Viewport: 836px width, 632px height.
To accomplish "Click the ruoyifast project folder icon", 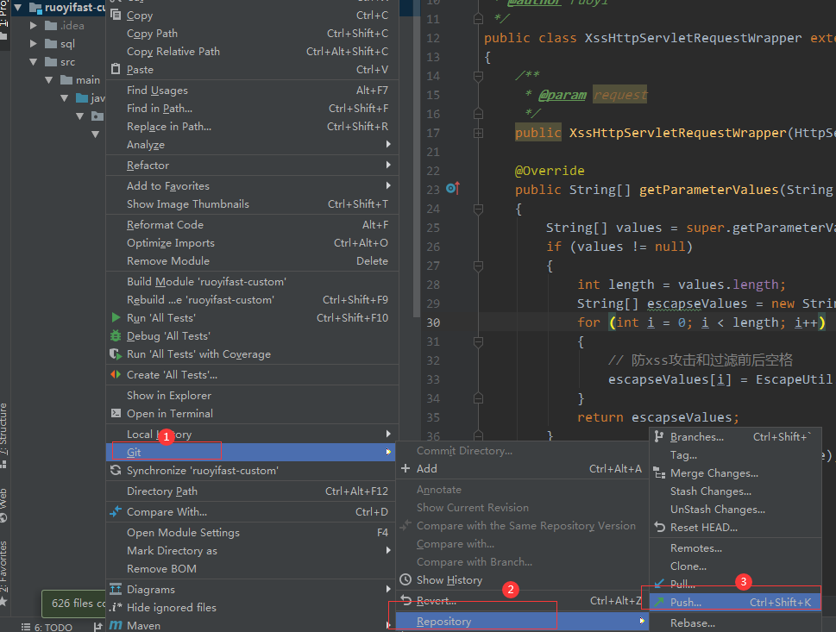I will 35,8.
